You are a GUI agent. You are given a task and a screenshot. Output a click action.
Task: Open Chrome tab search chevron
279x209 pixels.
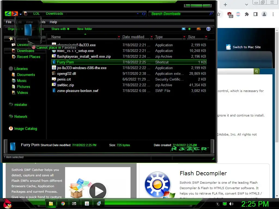(246, 5)
